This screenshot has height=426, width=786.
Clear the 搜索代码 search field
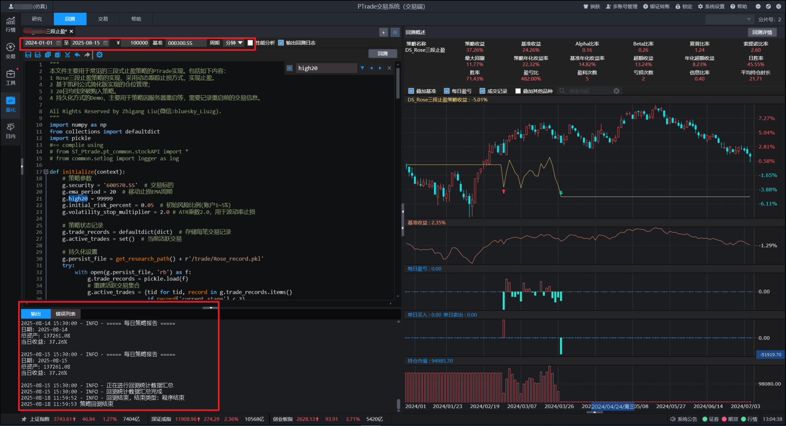pyautogui.click(x=617, y=91)
